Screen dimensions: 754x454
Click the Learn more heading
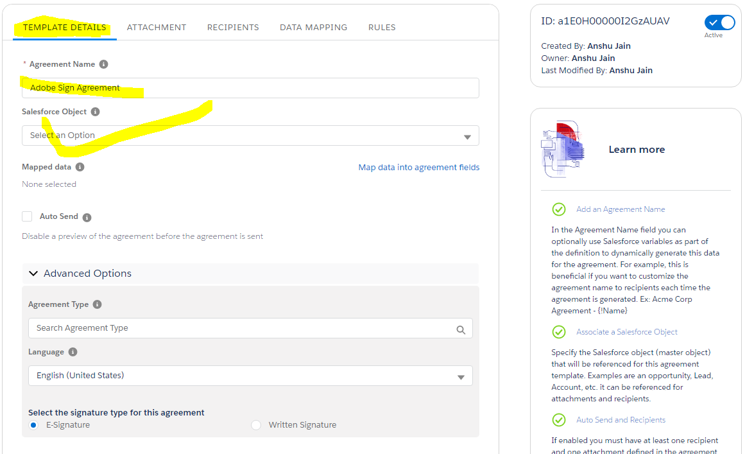[x=637, y=150]
